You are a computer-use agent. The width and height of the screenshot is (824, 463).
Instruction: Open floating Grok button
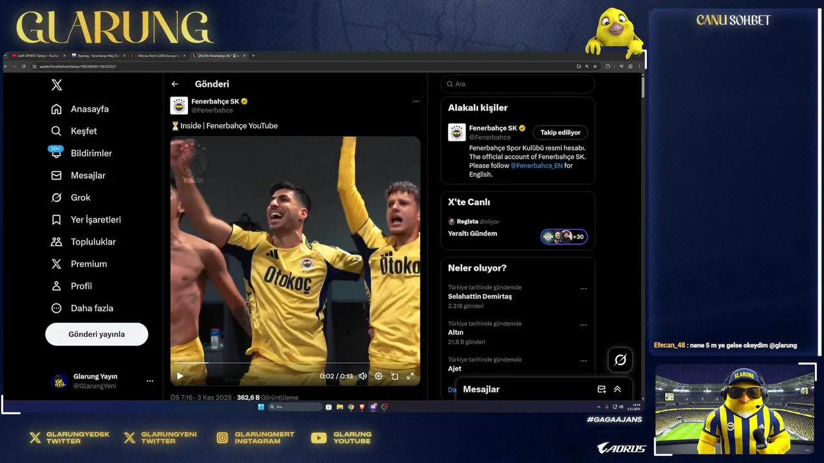pyautogui.click(x=620, y=360)
